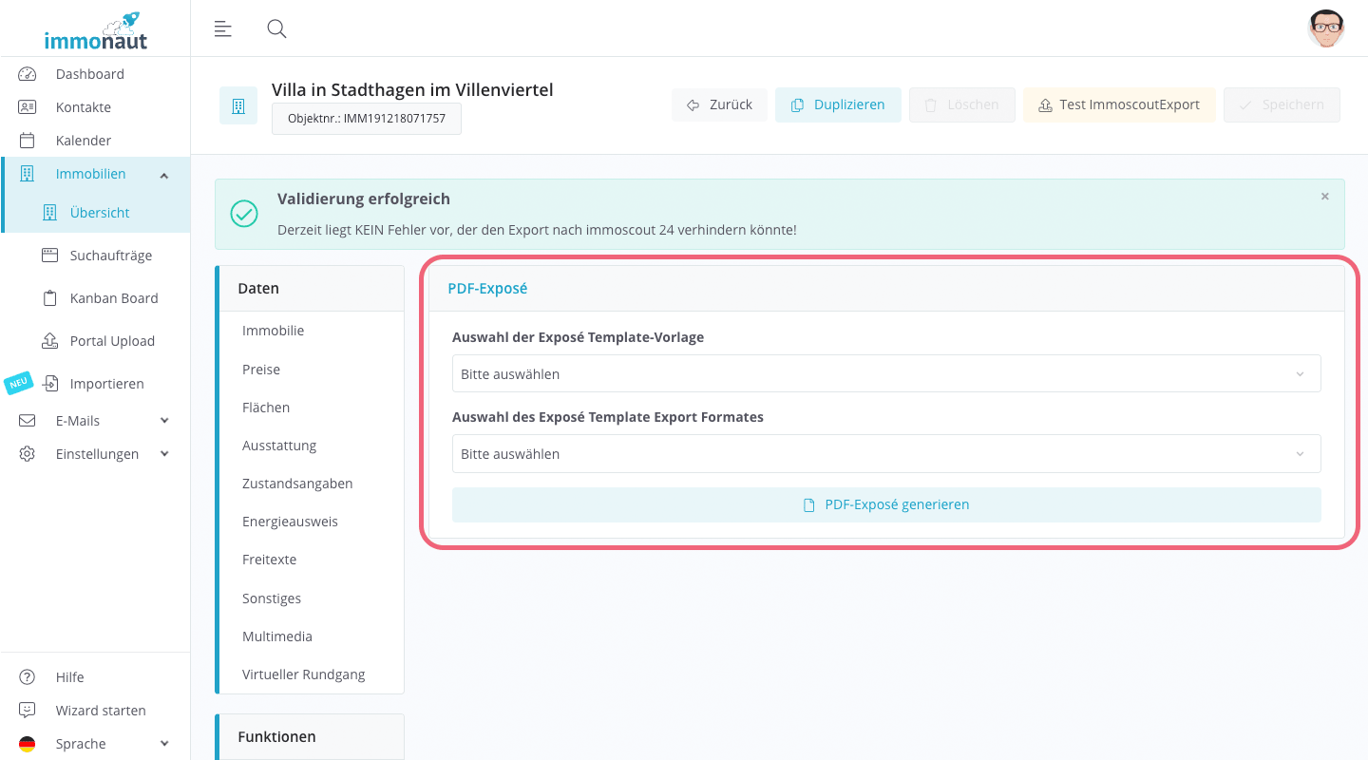
Task: Click the Duplizieren button
Action: pos(838,104)
